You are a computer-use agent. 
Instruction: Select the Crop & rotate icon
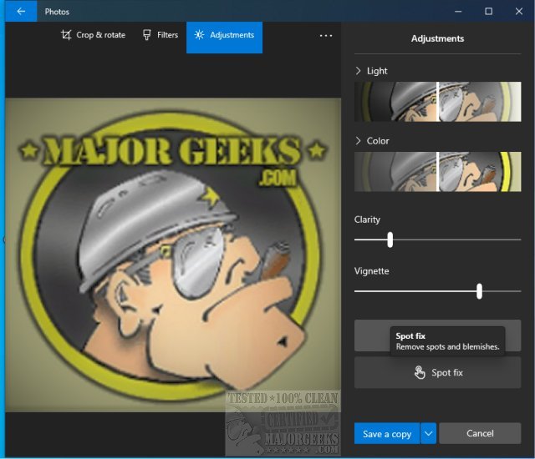(66, 35)
